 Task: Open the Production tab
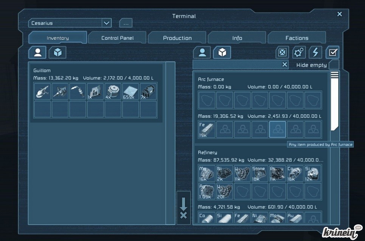pos(177,38)
